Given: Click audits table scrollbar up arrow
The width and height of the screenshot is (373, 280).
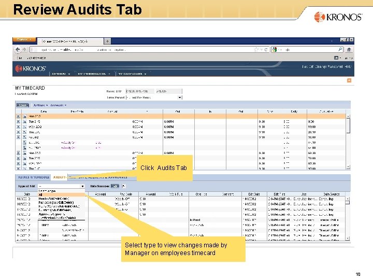Looking at the screenshot, I should click(348, 198).
